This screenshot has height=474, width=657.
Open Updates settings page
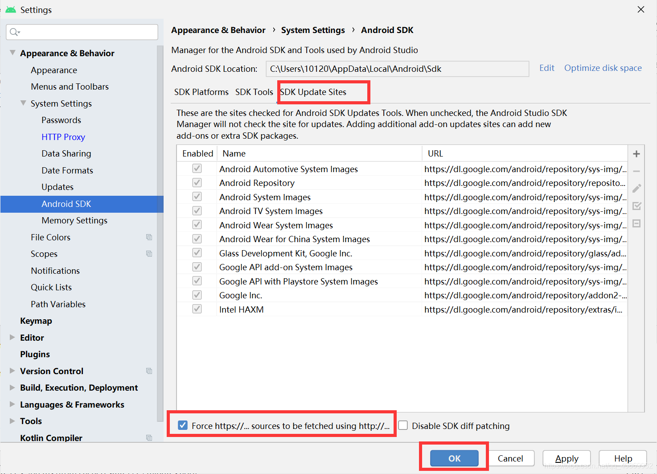tap(57, 187)
